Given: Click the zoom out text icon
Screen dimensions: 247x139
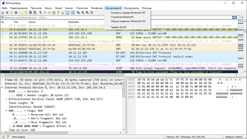Looking at the screenshot, I should [83, 13].
